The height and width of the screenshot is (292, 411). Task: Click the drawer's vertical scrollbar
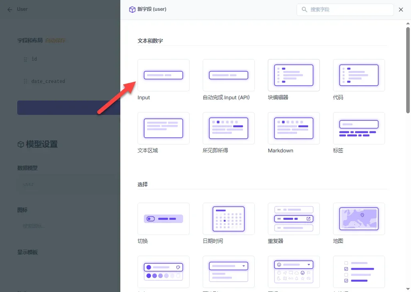408,70
